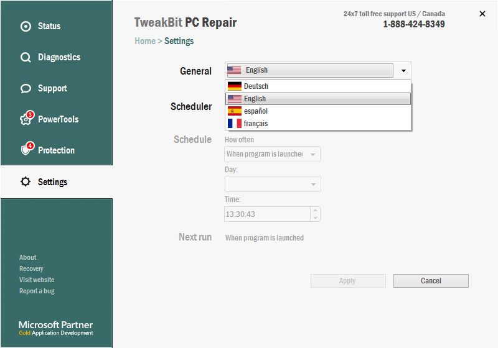Image resolution: width=498 pixels, height=348 pixels.
Task: Click the Scheduler section label
Action: coord(191,106)
